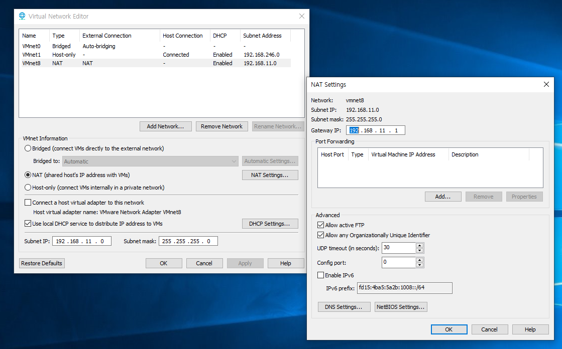Click OK in Virtual Network Editor
Viewport: 562px width, 349px height.
pyautogui.click(x=164, y=263)
